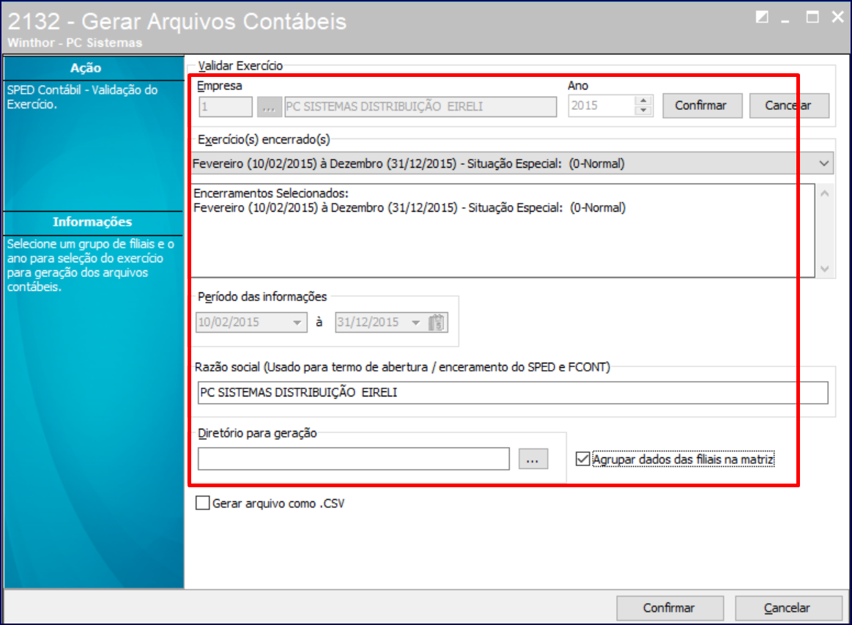Viewport: 852px width, 625px height.
Task: Click the Empresa lookup ellipsis button
Action: point(269,106)
